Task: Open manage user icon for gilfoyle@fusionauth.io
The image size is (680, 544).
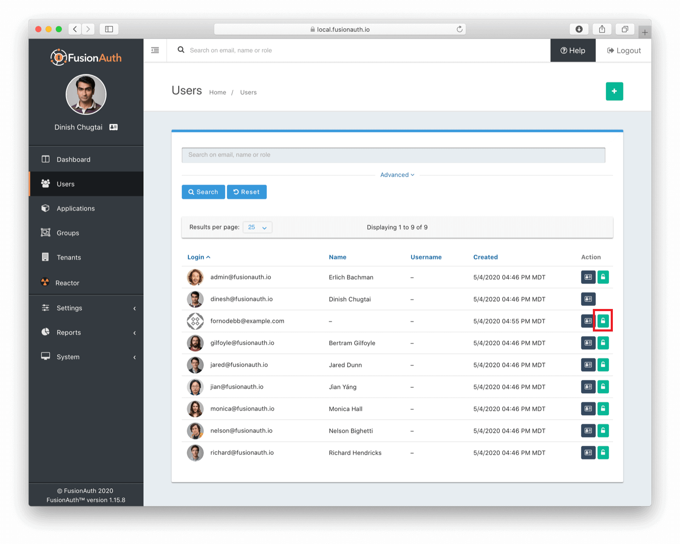Action: point(588,343)
